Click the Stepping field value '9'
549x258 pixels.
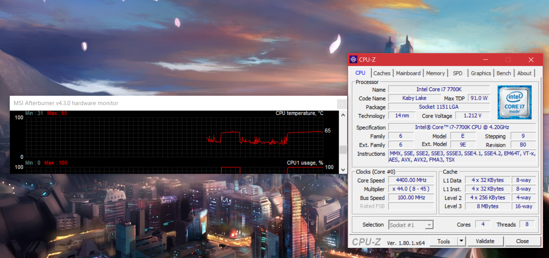pos(523,136)
